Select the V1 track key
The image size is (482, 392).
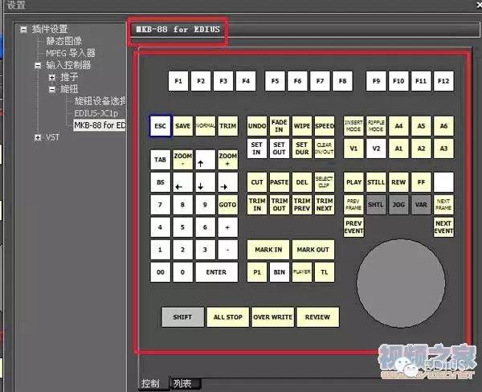pyautogui.click(x=353, y=149)
